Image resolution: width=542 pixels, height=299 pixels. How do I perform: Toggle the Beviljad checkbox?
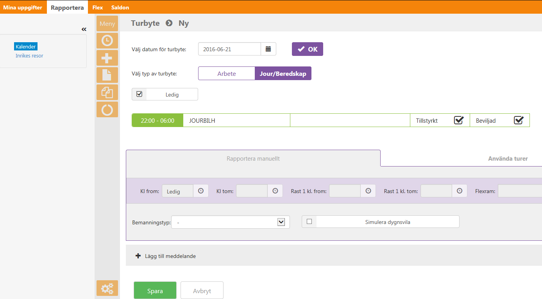click(x=519, y=120)
